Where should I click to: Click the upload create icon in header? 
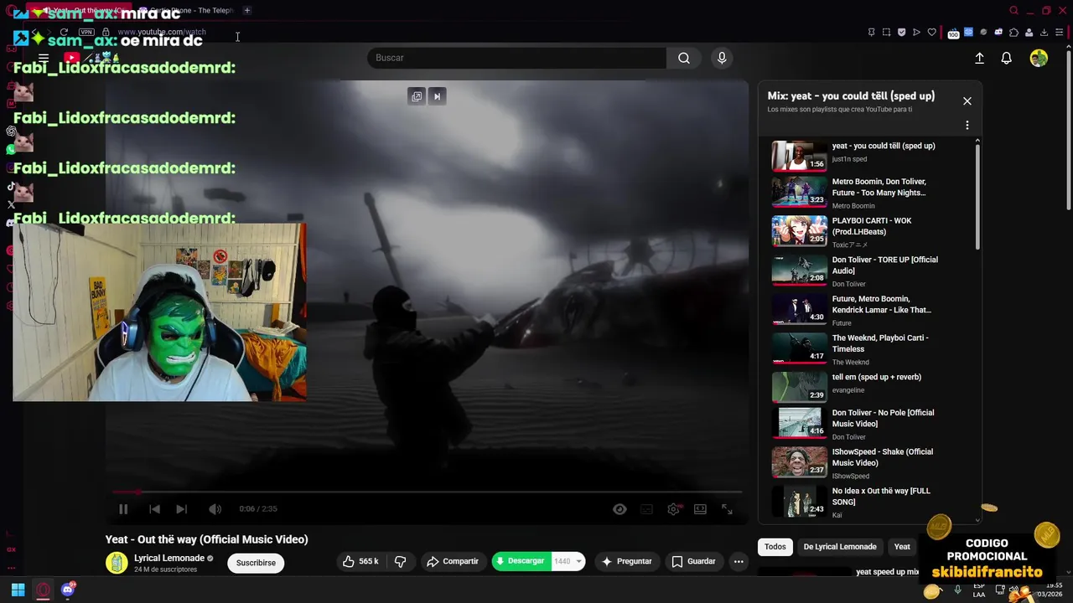[979, 58]
